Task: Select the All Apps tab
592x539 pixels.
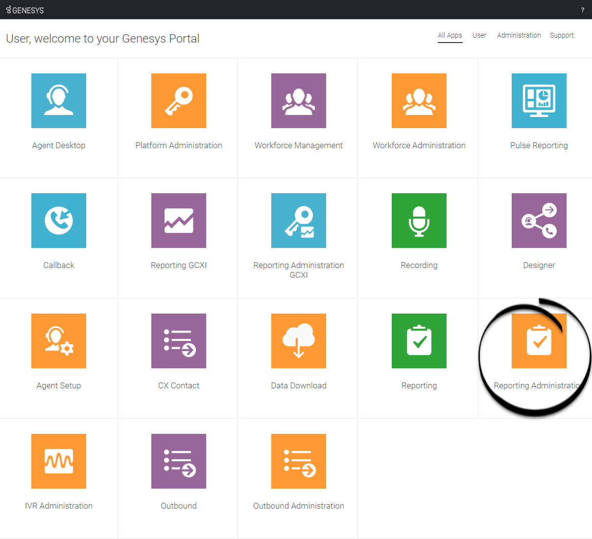Action: (450, 35)
